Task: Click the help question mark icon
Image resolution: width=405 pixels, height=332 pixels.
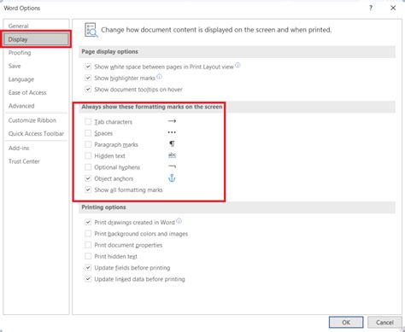Action: 371,8
